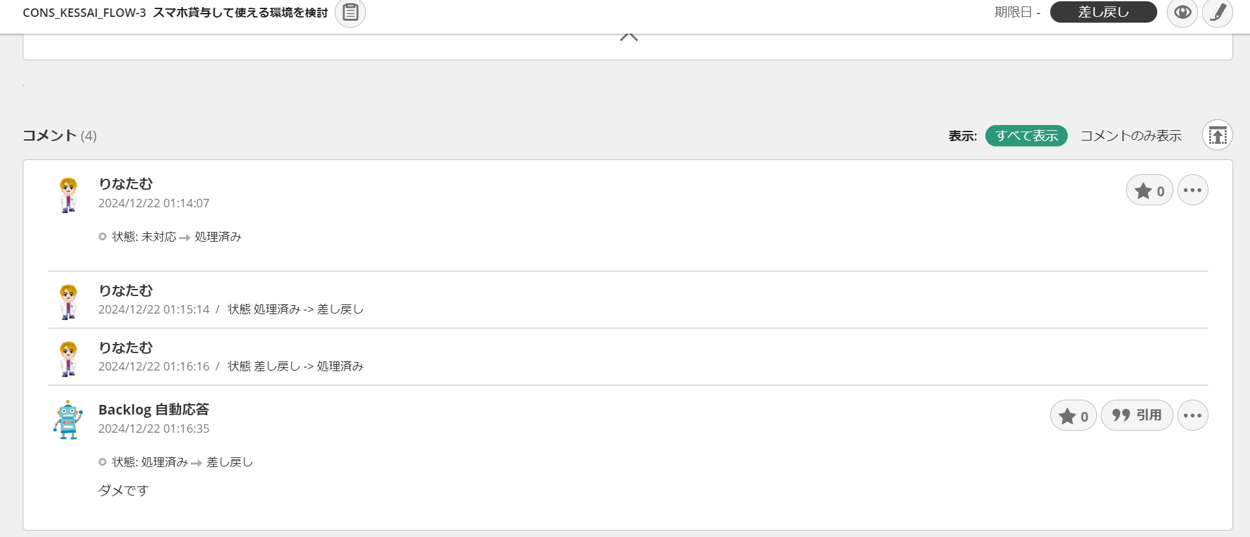Enable the すべて表示 comment filter
1250x537 pixels.
click(x=1026, y=135)
